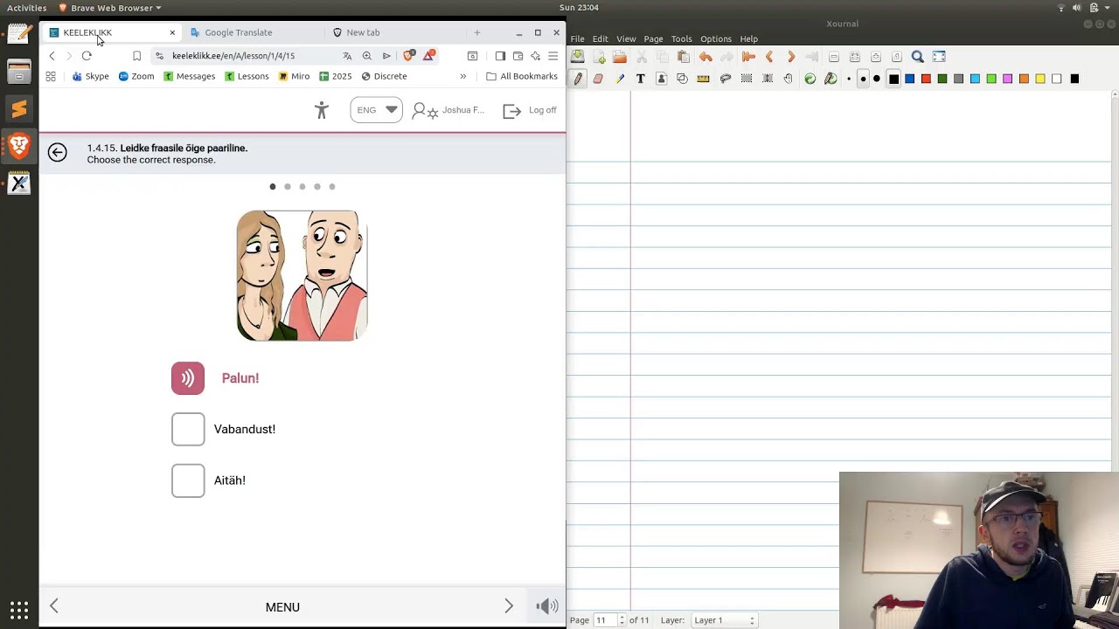Select the Text tool in Xournal
Screen dimensions: 1119x629
tap(640, 79)
